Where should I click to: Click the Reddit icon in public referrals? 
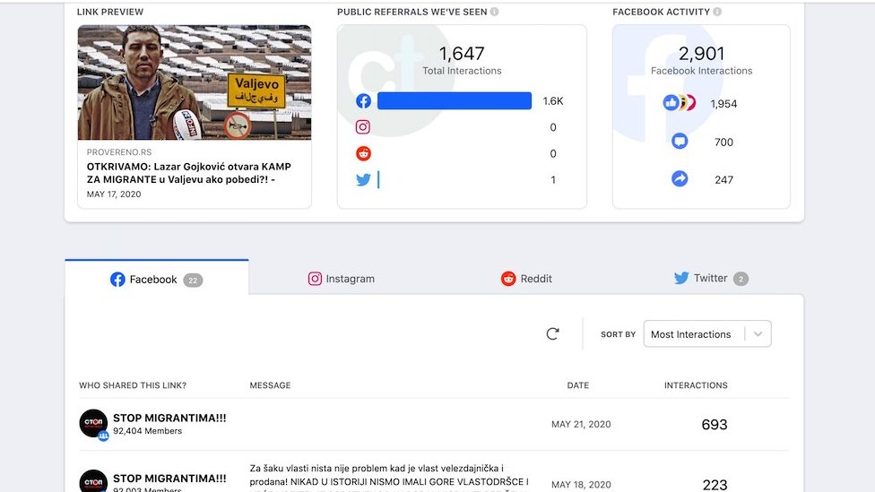[363, 154]
